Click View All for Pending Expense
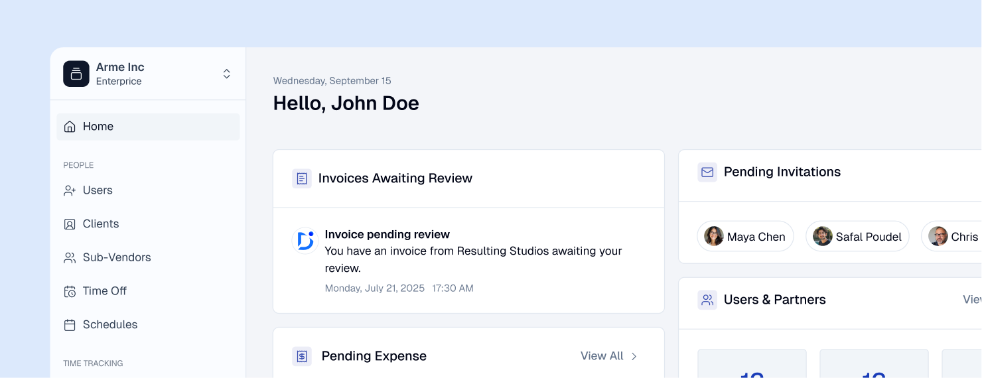Image resolution: width=982 pixels, height=378 pixels. click(602, 356)
